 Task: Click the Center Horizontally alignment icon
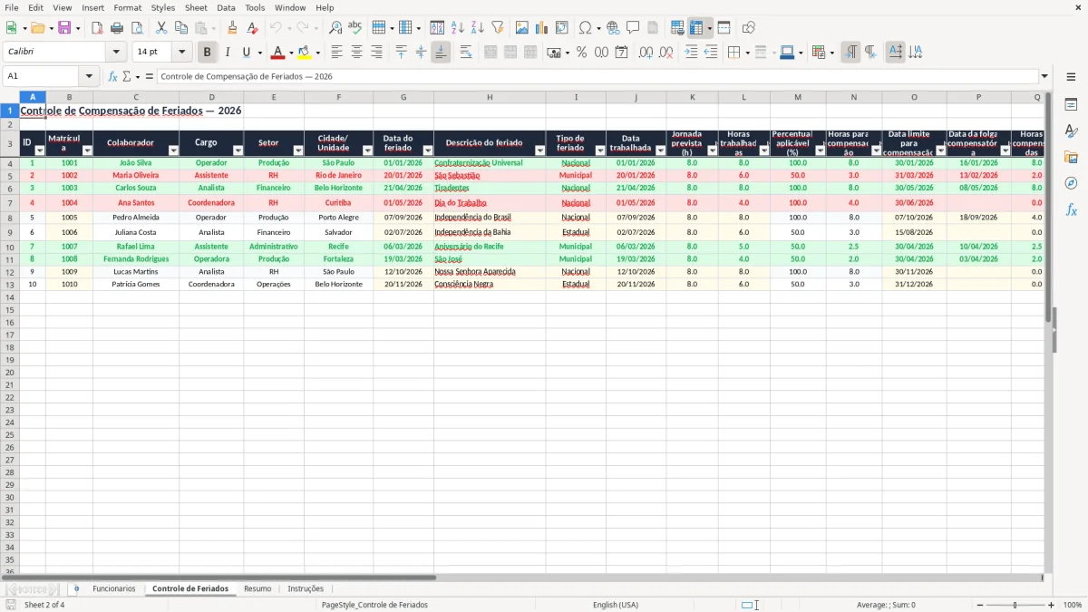(356, 53)
